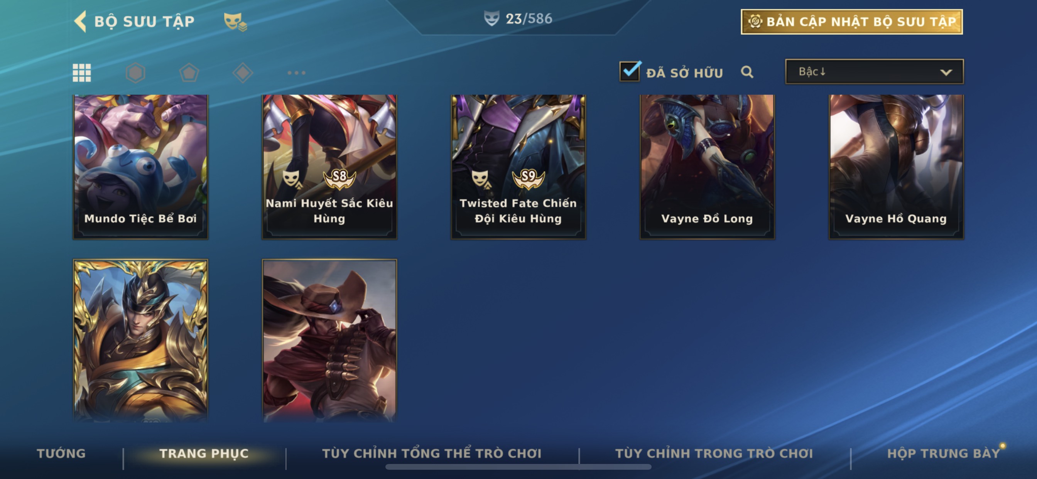
Task: Switch to Tùy Chỉnh Trong Trò Chơi tab
Action: 714,454
